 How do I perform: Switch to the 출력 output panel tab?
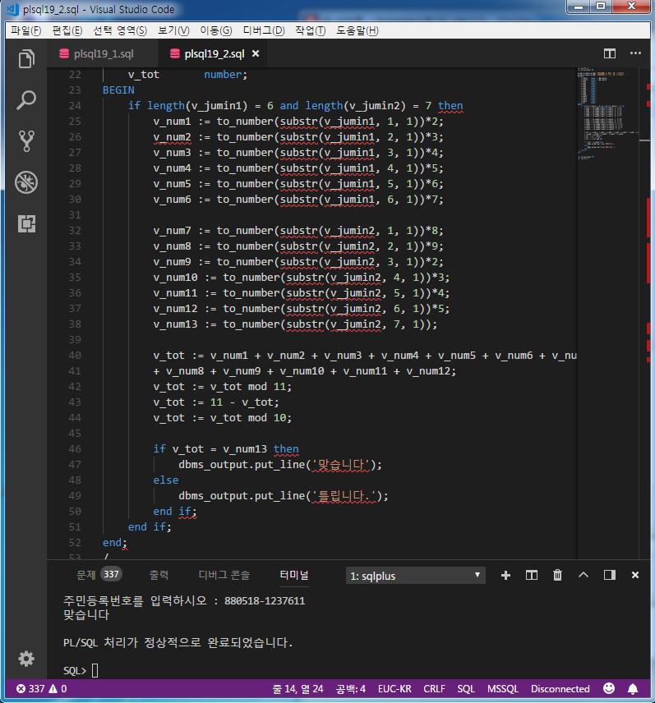[x=159, y=575]
